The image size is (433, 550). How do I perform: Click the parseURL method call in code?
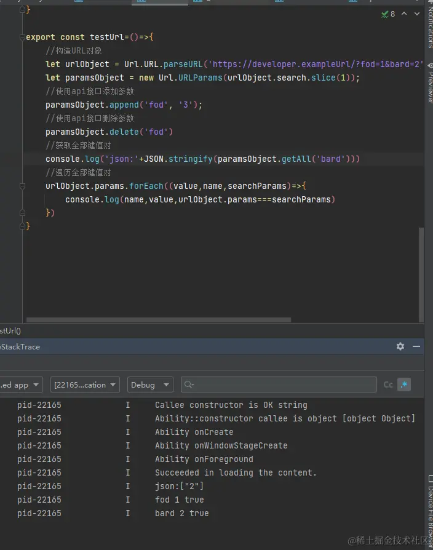click(183, 64)
